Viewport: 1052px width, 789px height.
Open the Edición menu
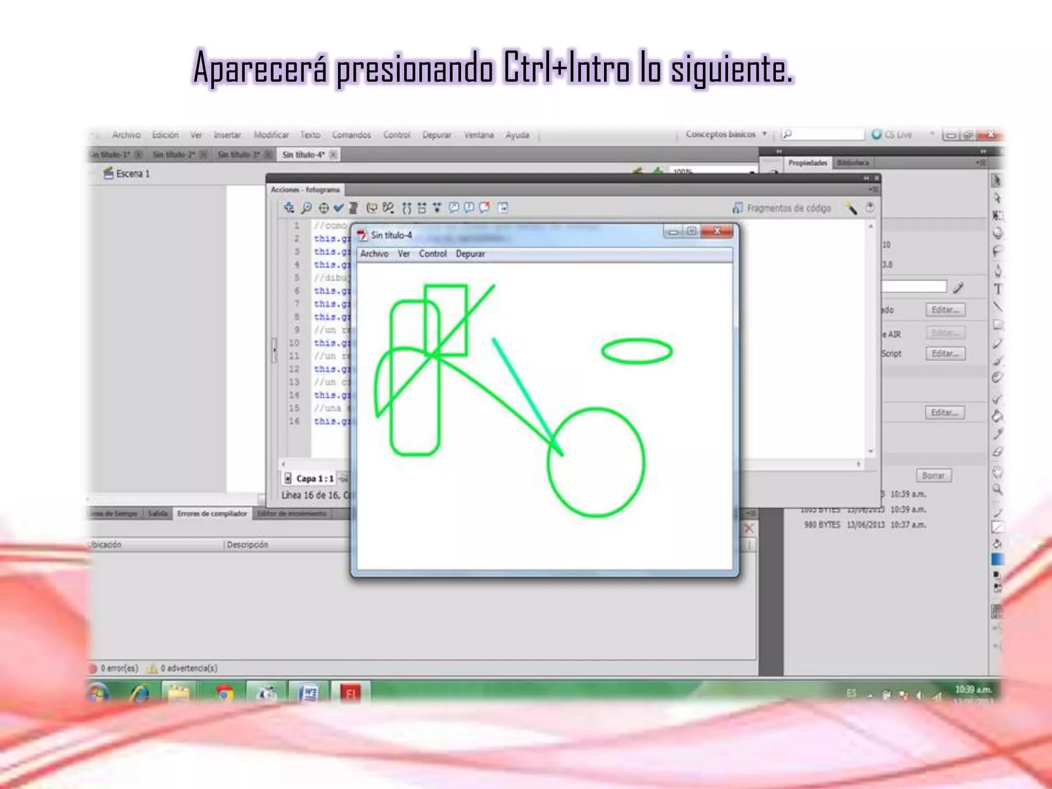pyautogui.click(x=165, y=135)
